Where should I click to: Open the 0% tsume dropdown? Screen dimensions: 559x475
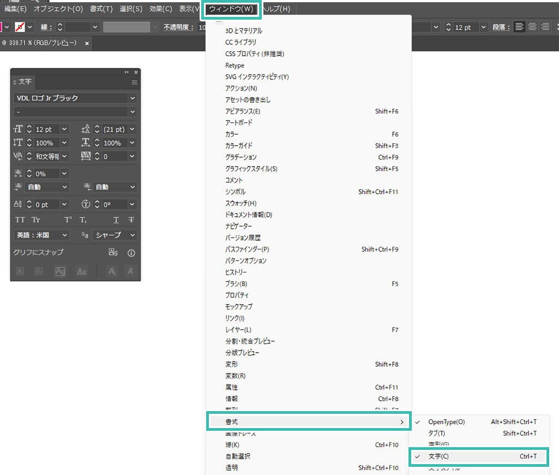[x=64, y=174]
